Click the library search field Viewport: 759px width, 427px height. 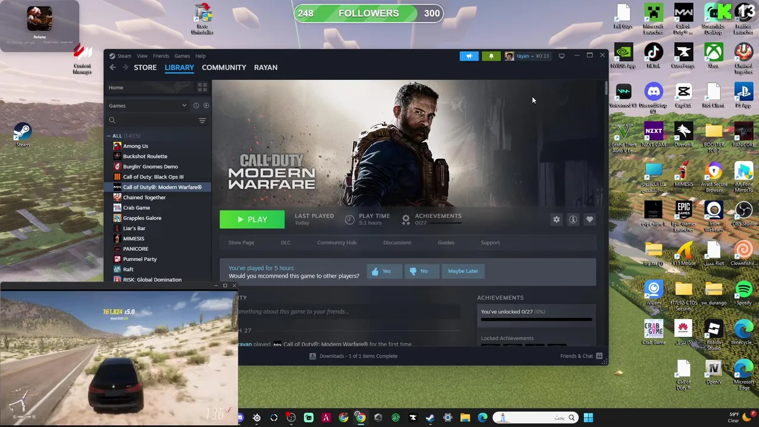[151, 120]
